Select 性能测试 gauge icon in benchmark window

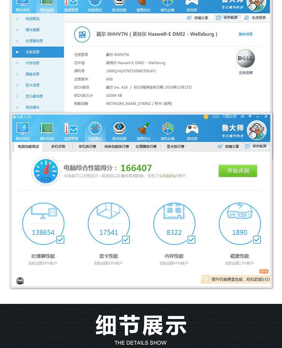[95, 131]
